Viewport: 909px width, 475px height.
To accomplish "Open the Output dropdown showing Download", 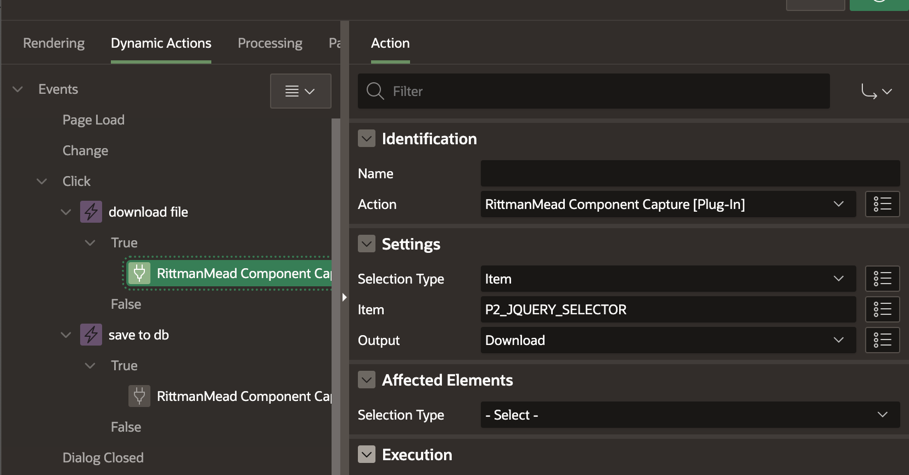I will 669,340.
